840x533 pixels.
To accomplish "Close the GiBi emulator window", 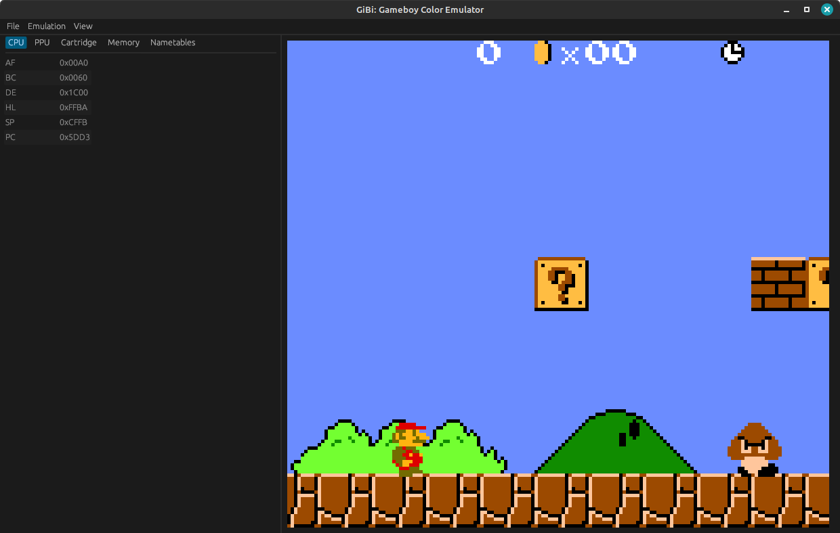I will (x=827, y=9).
